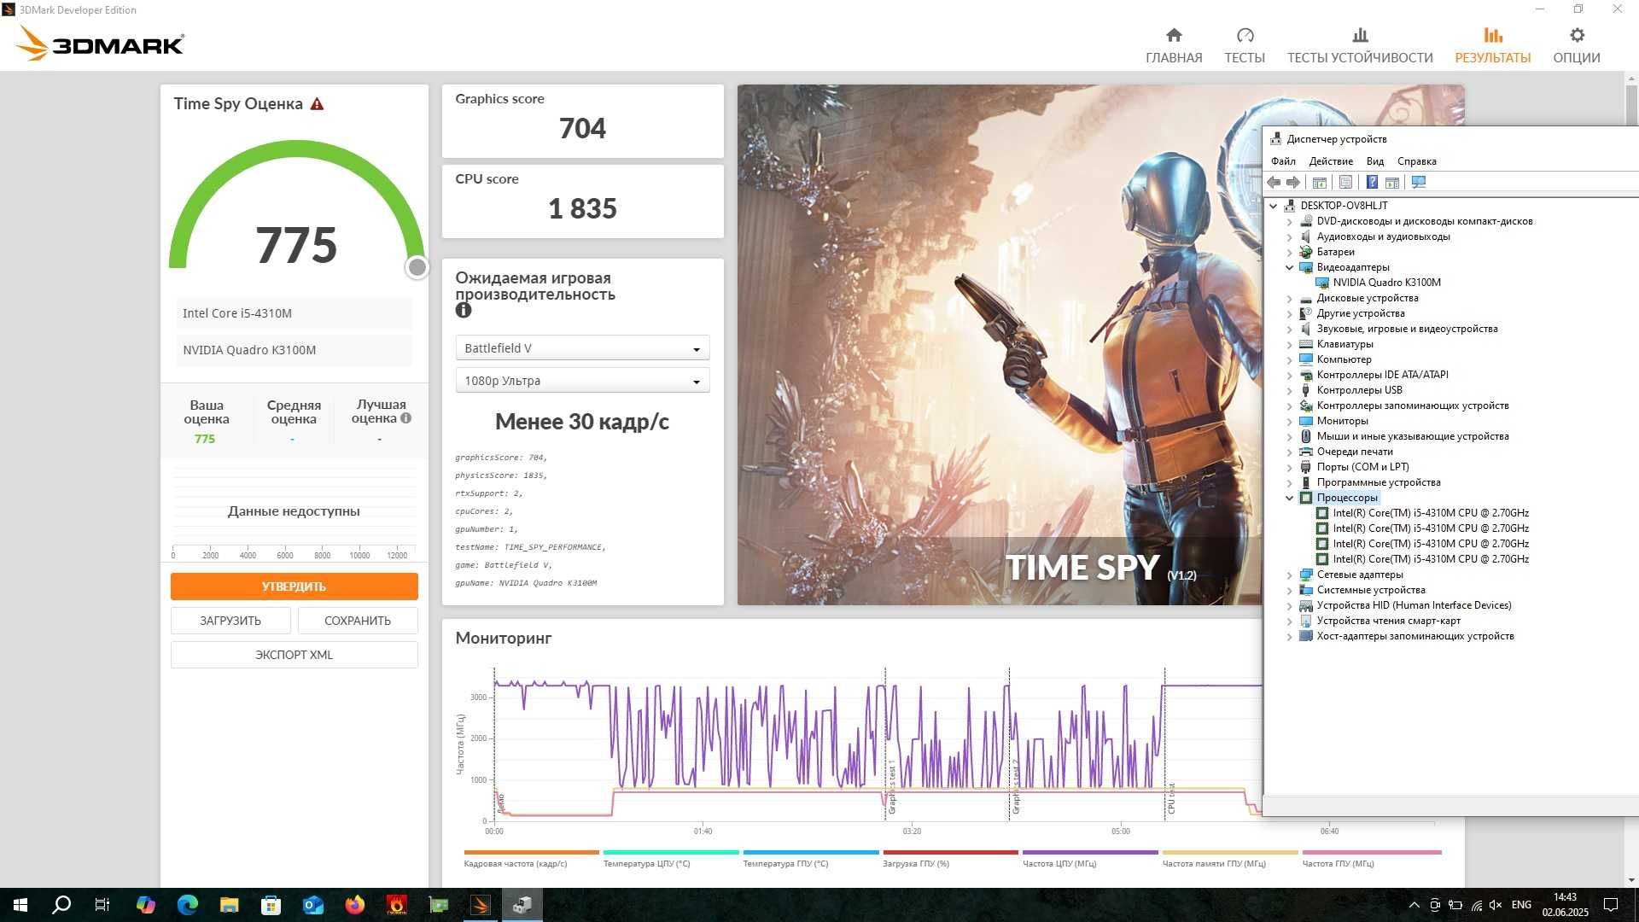The image size is (1639, 922).
Task: Collapse the Видеоадаптеры category
Action: coord(1290,267)
